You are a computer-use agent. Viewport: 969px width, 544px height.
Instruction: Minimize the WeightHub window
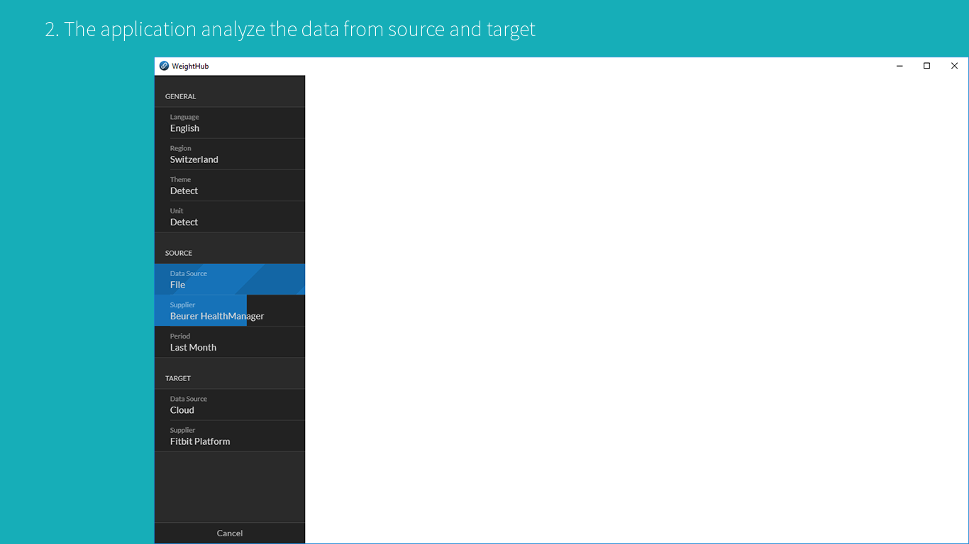pyautogui.click(x=899, y=66)
